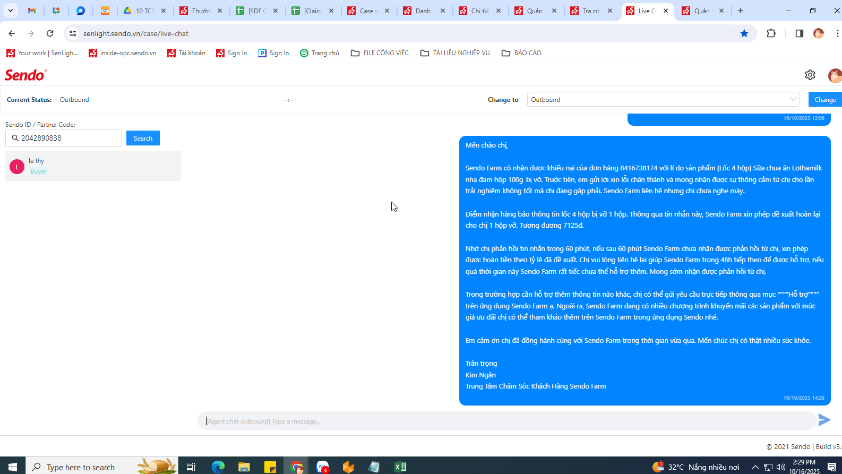Close the 'Live C' browser tab
The width and height of the screenshot is (842, 474).
pyautogui.click(x=666, y=11)
